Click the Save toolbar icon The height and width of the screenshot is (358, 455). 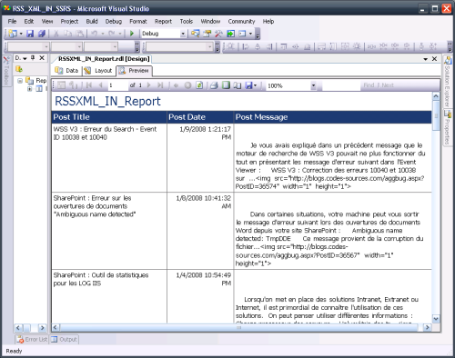[x=30, y=34]
